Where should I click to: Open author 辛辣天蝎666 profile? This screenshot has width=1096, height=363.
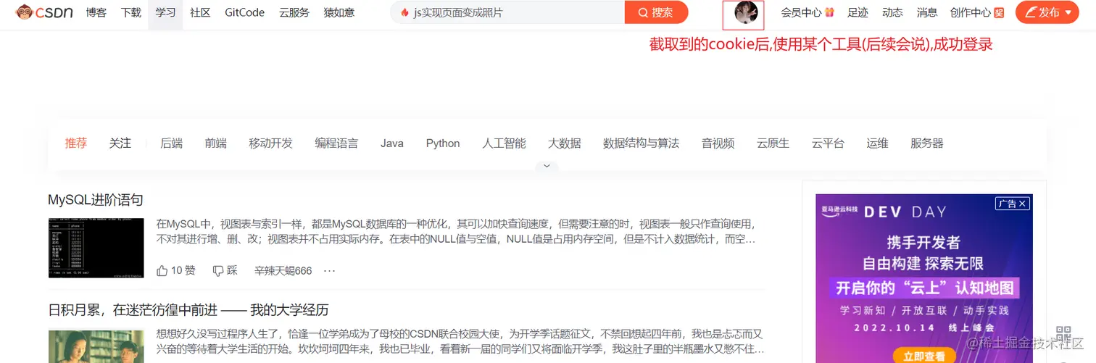283,270
